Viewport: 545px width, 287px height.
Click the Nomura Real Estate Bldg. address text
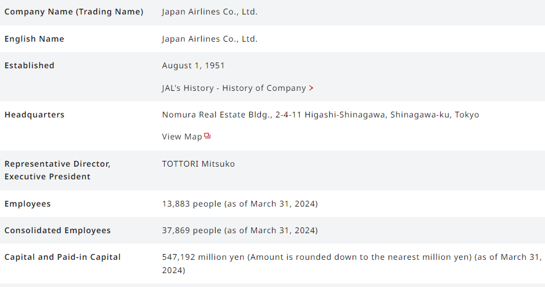(x=320, y=115)
